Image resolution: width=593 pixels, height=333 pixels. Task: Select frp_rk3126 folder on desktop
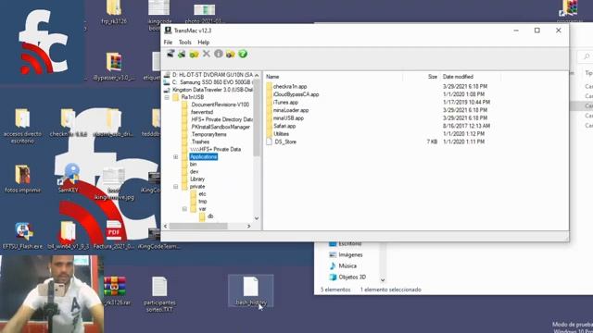tap(114, 12)
